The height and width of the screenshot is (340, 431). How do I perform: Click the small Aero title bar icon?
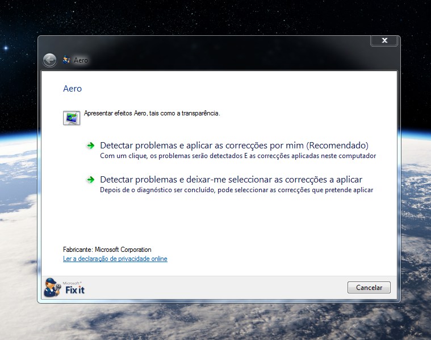click(66, 60)
